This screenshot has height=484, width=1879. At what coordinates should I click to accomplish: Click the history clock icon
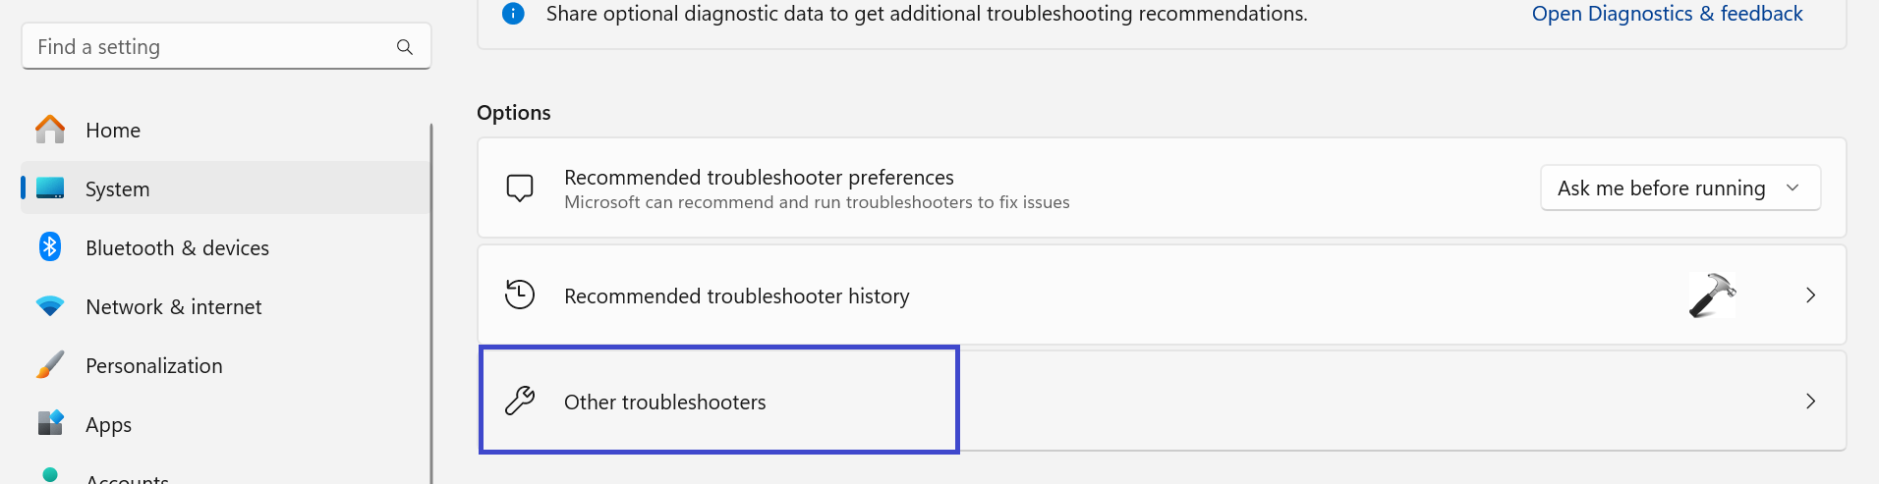click(x=520, y=295)
